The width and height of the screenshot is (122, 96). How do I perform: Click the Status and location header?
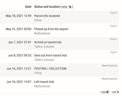(47, 7)
